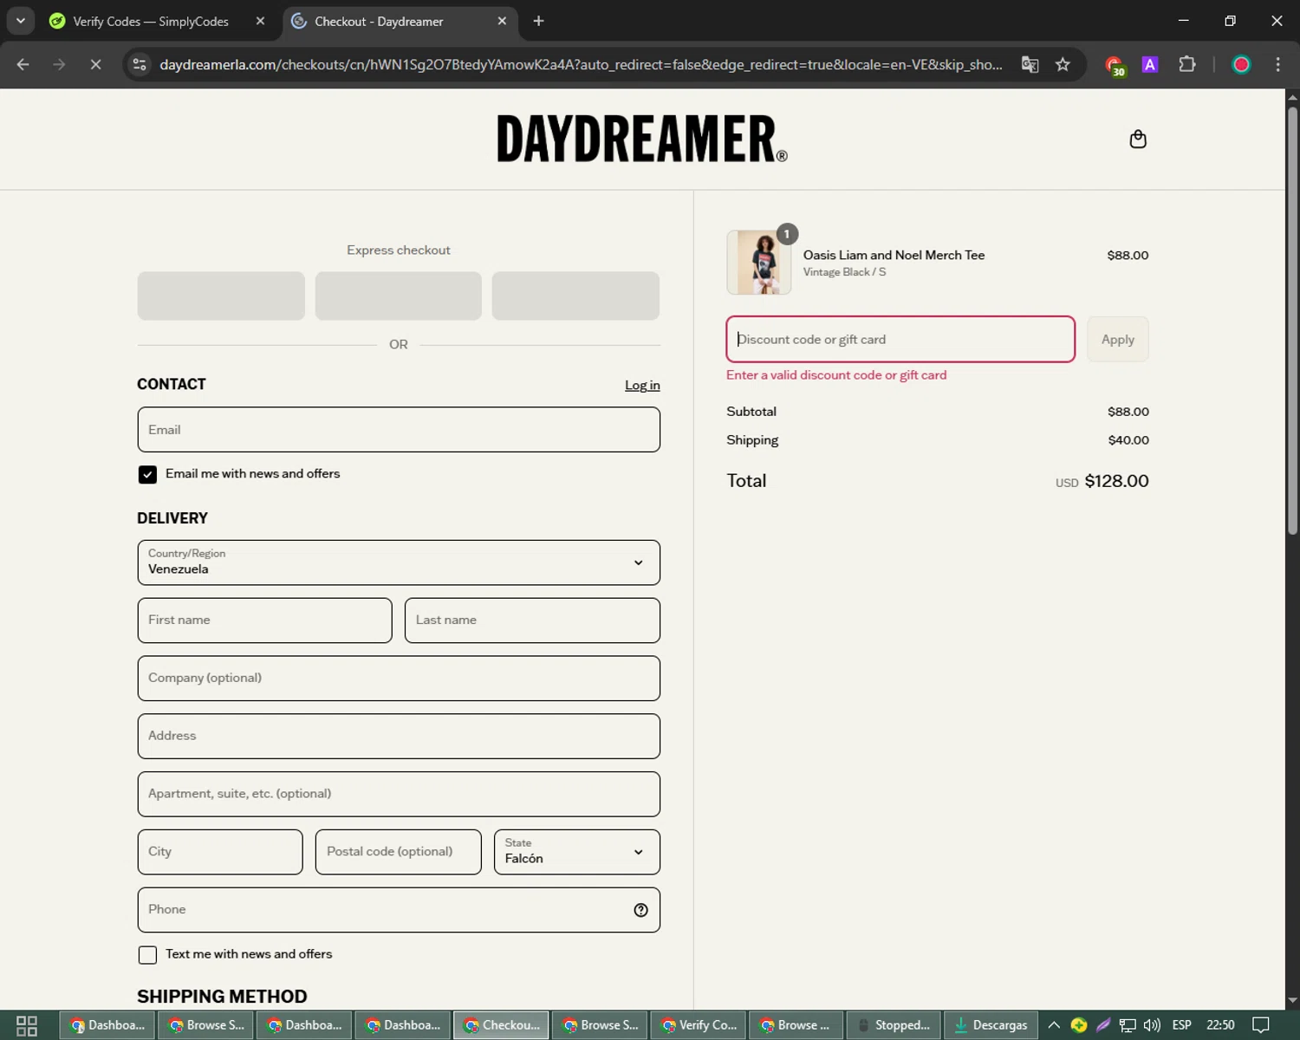Click the $128.00 total amount

tap(1116, 481)
